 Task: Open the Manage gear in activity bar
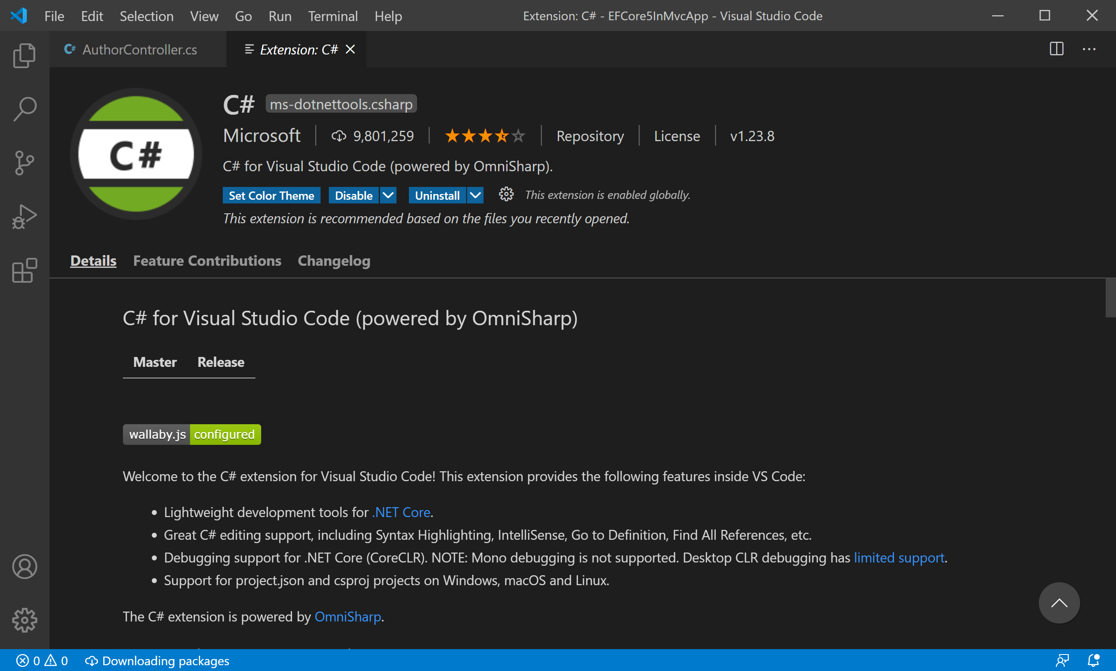pos(24,620)
